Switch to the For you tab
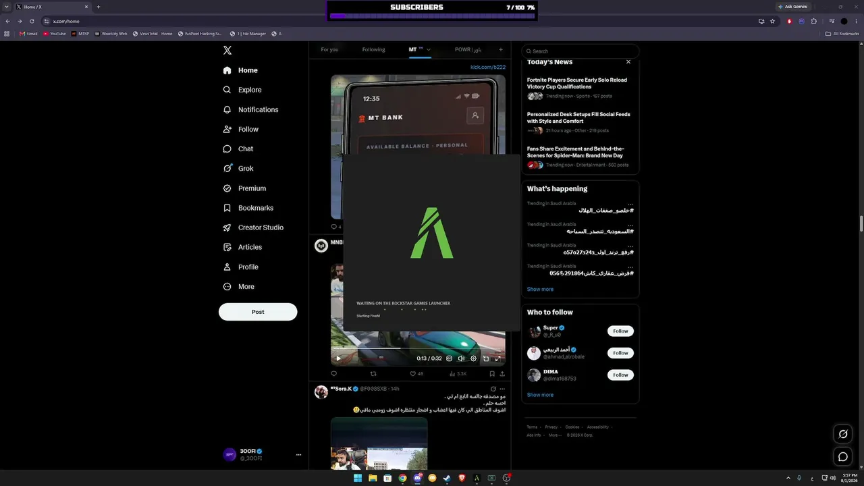Viewport: 864px width, 486px height. tap(330, 49)
